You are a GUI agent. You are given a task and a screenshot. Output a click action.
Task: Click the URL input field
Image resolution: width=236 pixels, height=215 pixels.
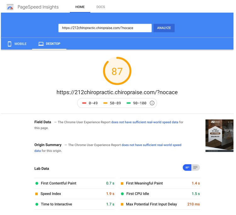click(x=105, y=28)
